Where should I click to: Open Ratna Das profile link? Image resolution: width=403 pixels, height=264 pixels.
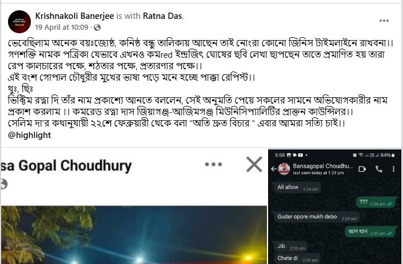(162, 16)
